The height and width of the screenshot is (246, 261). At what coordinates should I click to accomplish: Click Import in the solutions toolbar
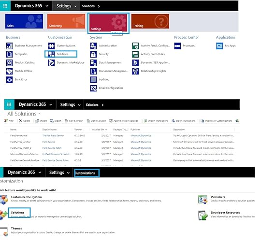(41, 121)
